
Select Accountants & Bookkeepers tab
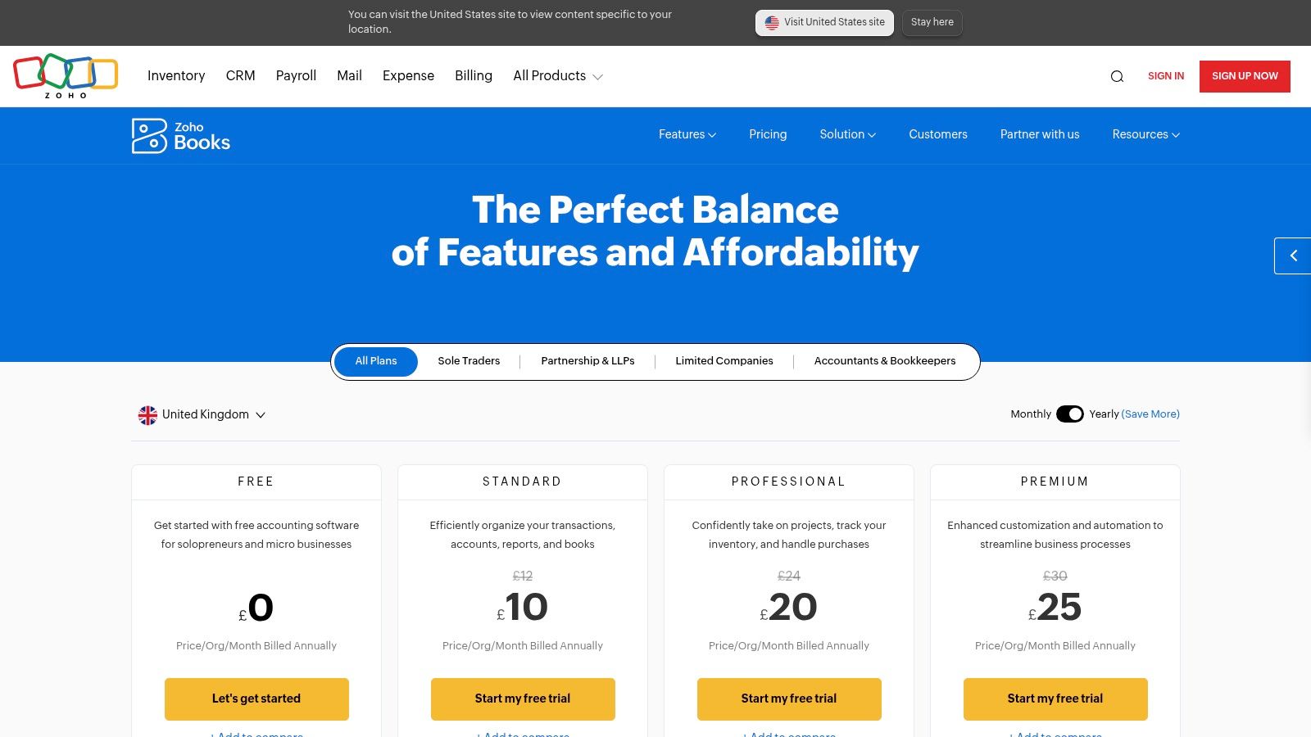(x=885, y=361)
